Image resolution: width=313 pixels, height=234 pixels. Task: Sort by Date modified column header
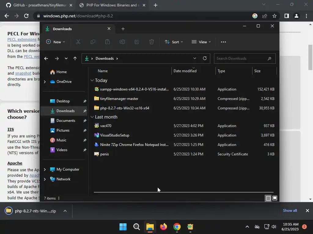185,71
